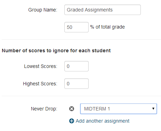This screenshot has height=131, width=161.
Task: Click the Group Name label
Action: [43, 10]
